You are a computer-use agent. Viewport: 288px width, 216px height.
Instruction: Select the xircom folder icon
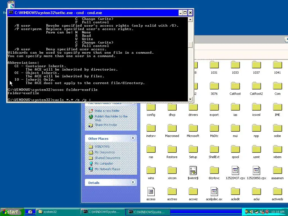point(172,171)
